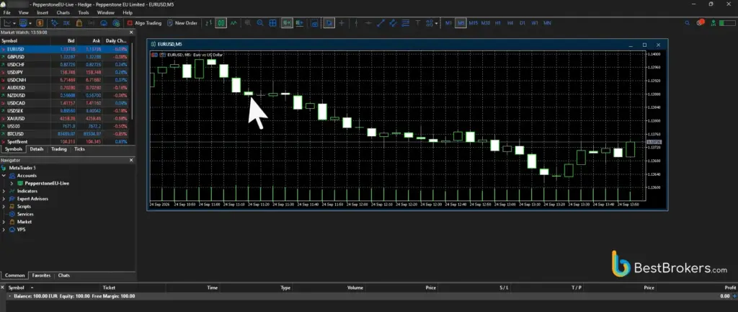The image size is (738, 312).
Task: Switch timeframe to MN
Action: 547,22
